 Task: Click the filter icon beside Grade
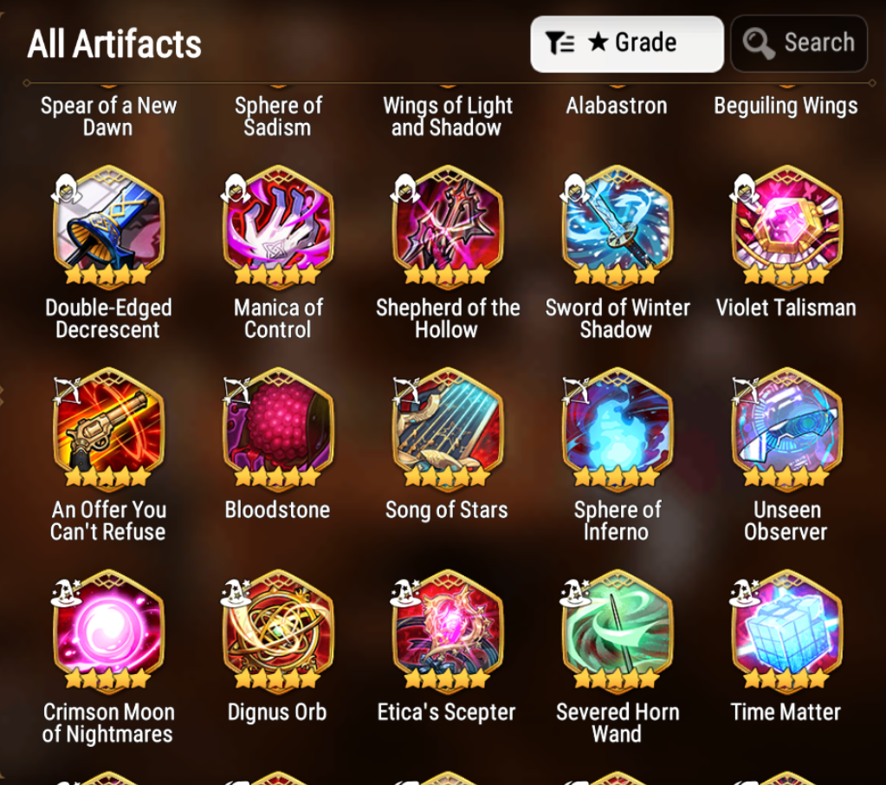coord(560,43)
